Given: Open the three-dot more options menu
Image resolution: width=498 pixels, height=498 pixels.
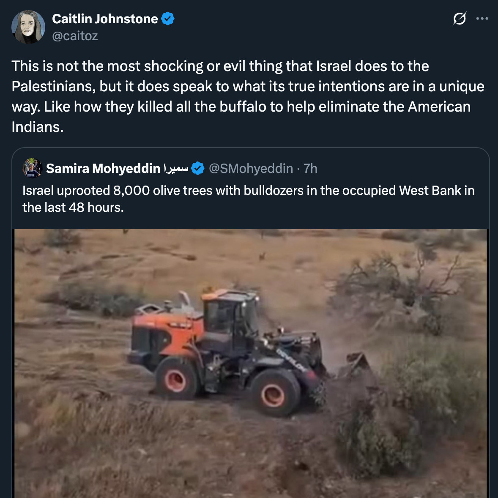Looking at the screenshot, I should click(482, 19).
